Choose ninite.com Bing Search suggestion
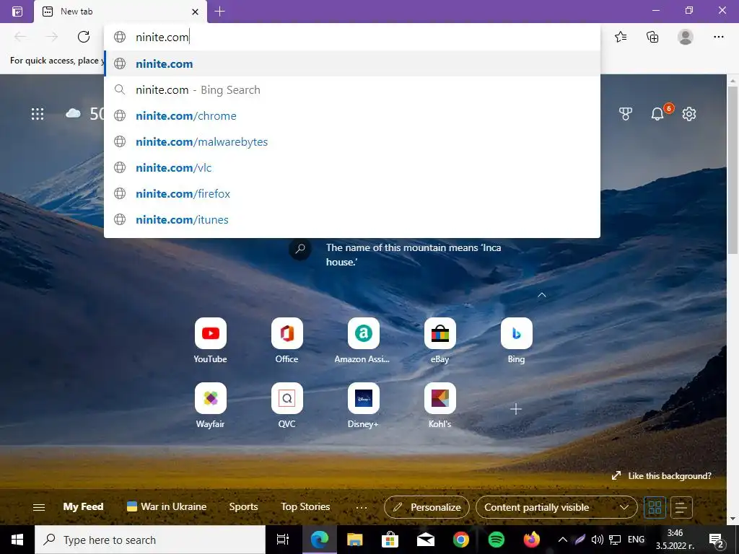Image resolution: width=739 pixels, height=554 pixels. coord(352,89)
